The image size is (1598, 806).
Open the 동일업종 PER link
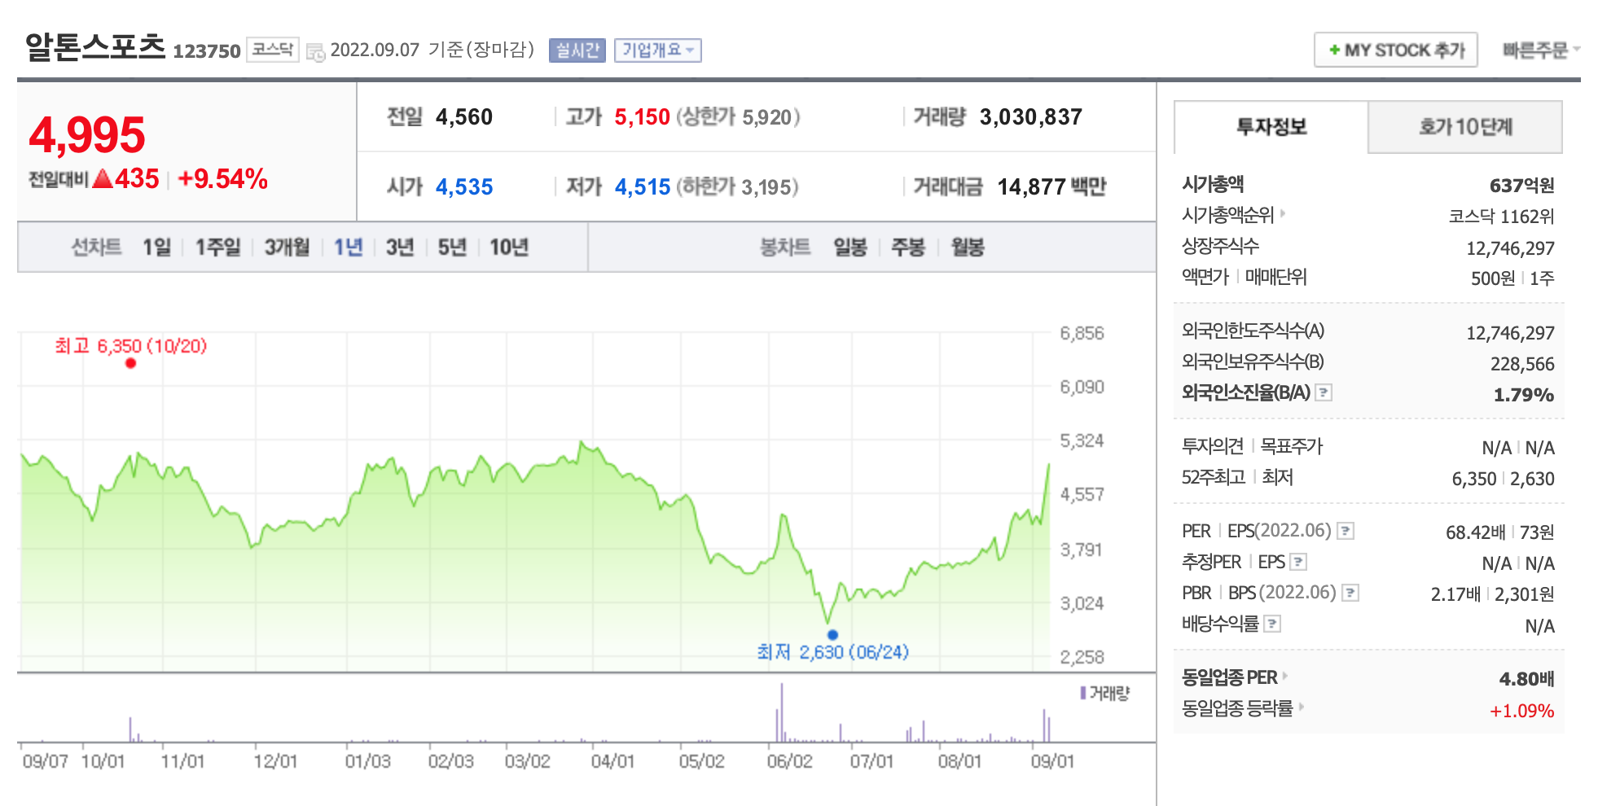click(x=1230, y=677)
